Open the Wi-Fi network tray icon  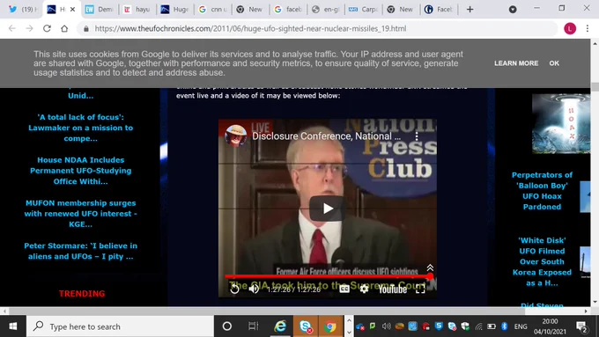pyautogui.click(x=478, y=326)
